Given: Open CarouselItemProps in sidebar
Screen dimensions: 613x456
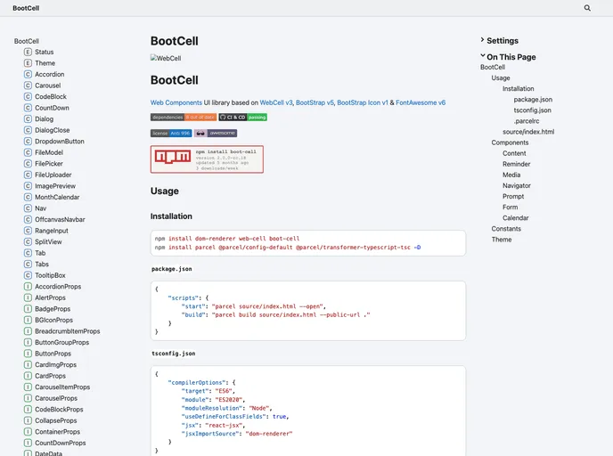Looking at the screenshot, I should [x=62, y=387].
